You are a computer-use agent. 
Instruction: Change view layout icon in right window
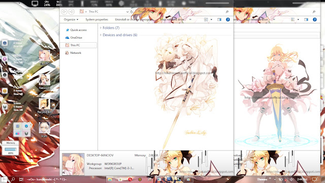point(292,19)
